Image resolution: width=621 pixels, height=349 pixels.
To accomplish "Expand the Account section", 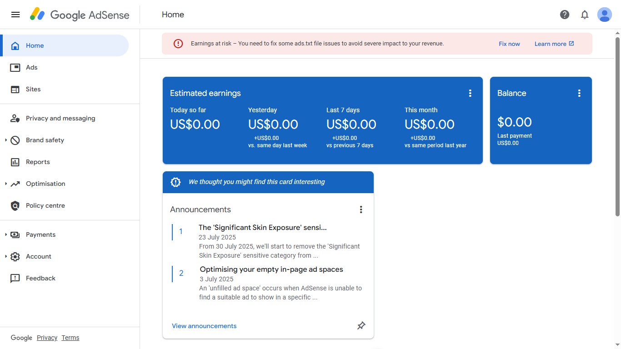I will (x=6, y=256).
